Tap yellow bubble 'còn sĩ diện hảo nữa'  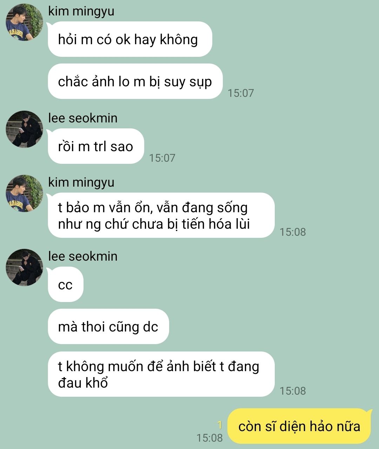tap(299, 426)
